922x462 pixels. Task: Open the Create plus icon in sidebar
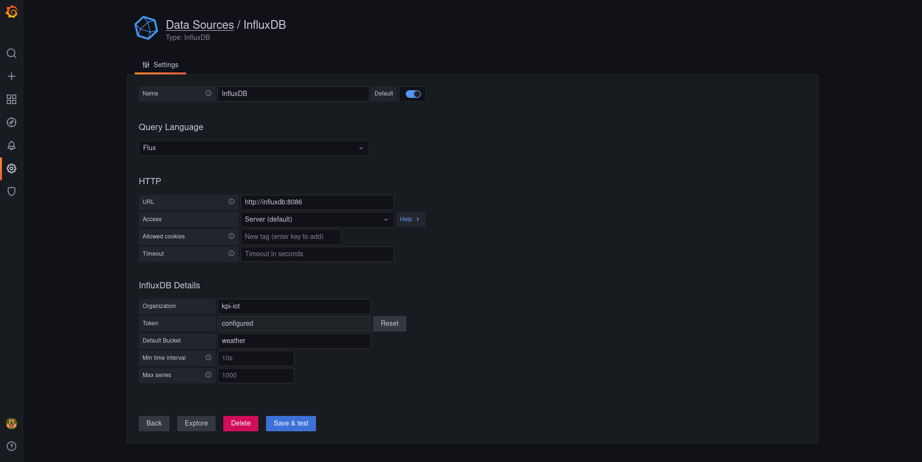tap(12, 76)
